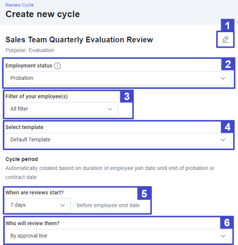
Task: Click the annotation marker number 3
Action: click(127, 96)
